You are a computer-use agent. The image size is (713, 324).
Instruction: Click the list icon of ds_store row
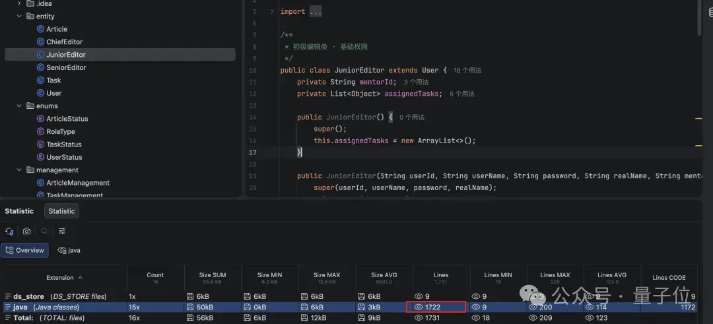tap(8, 296)
